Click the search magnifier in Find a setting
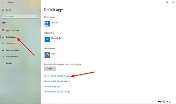176x104 pixels. 37,16
